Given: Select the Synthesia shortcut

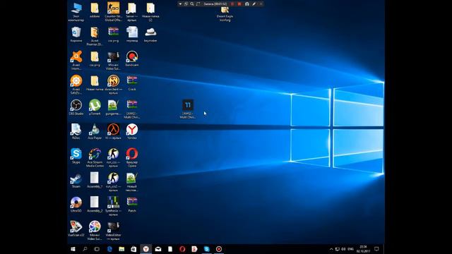Looking at the screenshot, I should pyautogui.click(x=113, y=206).
